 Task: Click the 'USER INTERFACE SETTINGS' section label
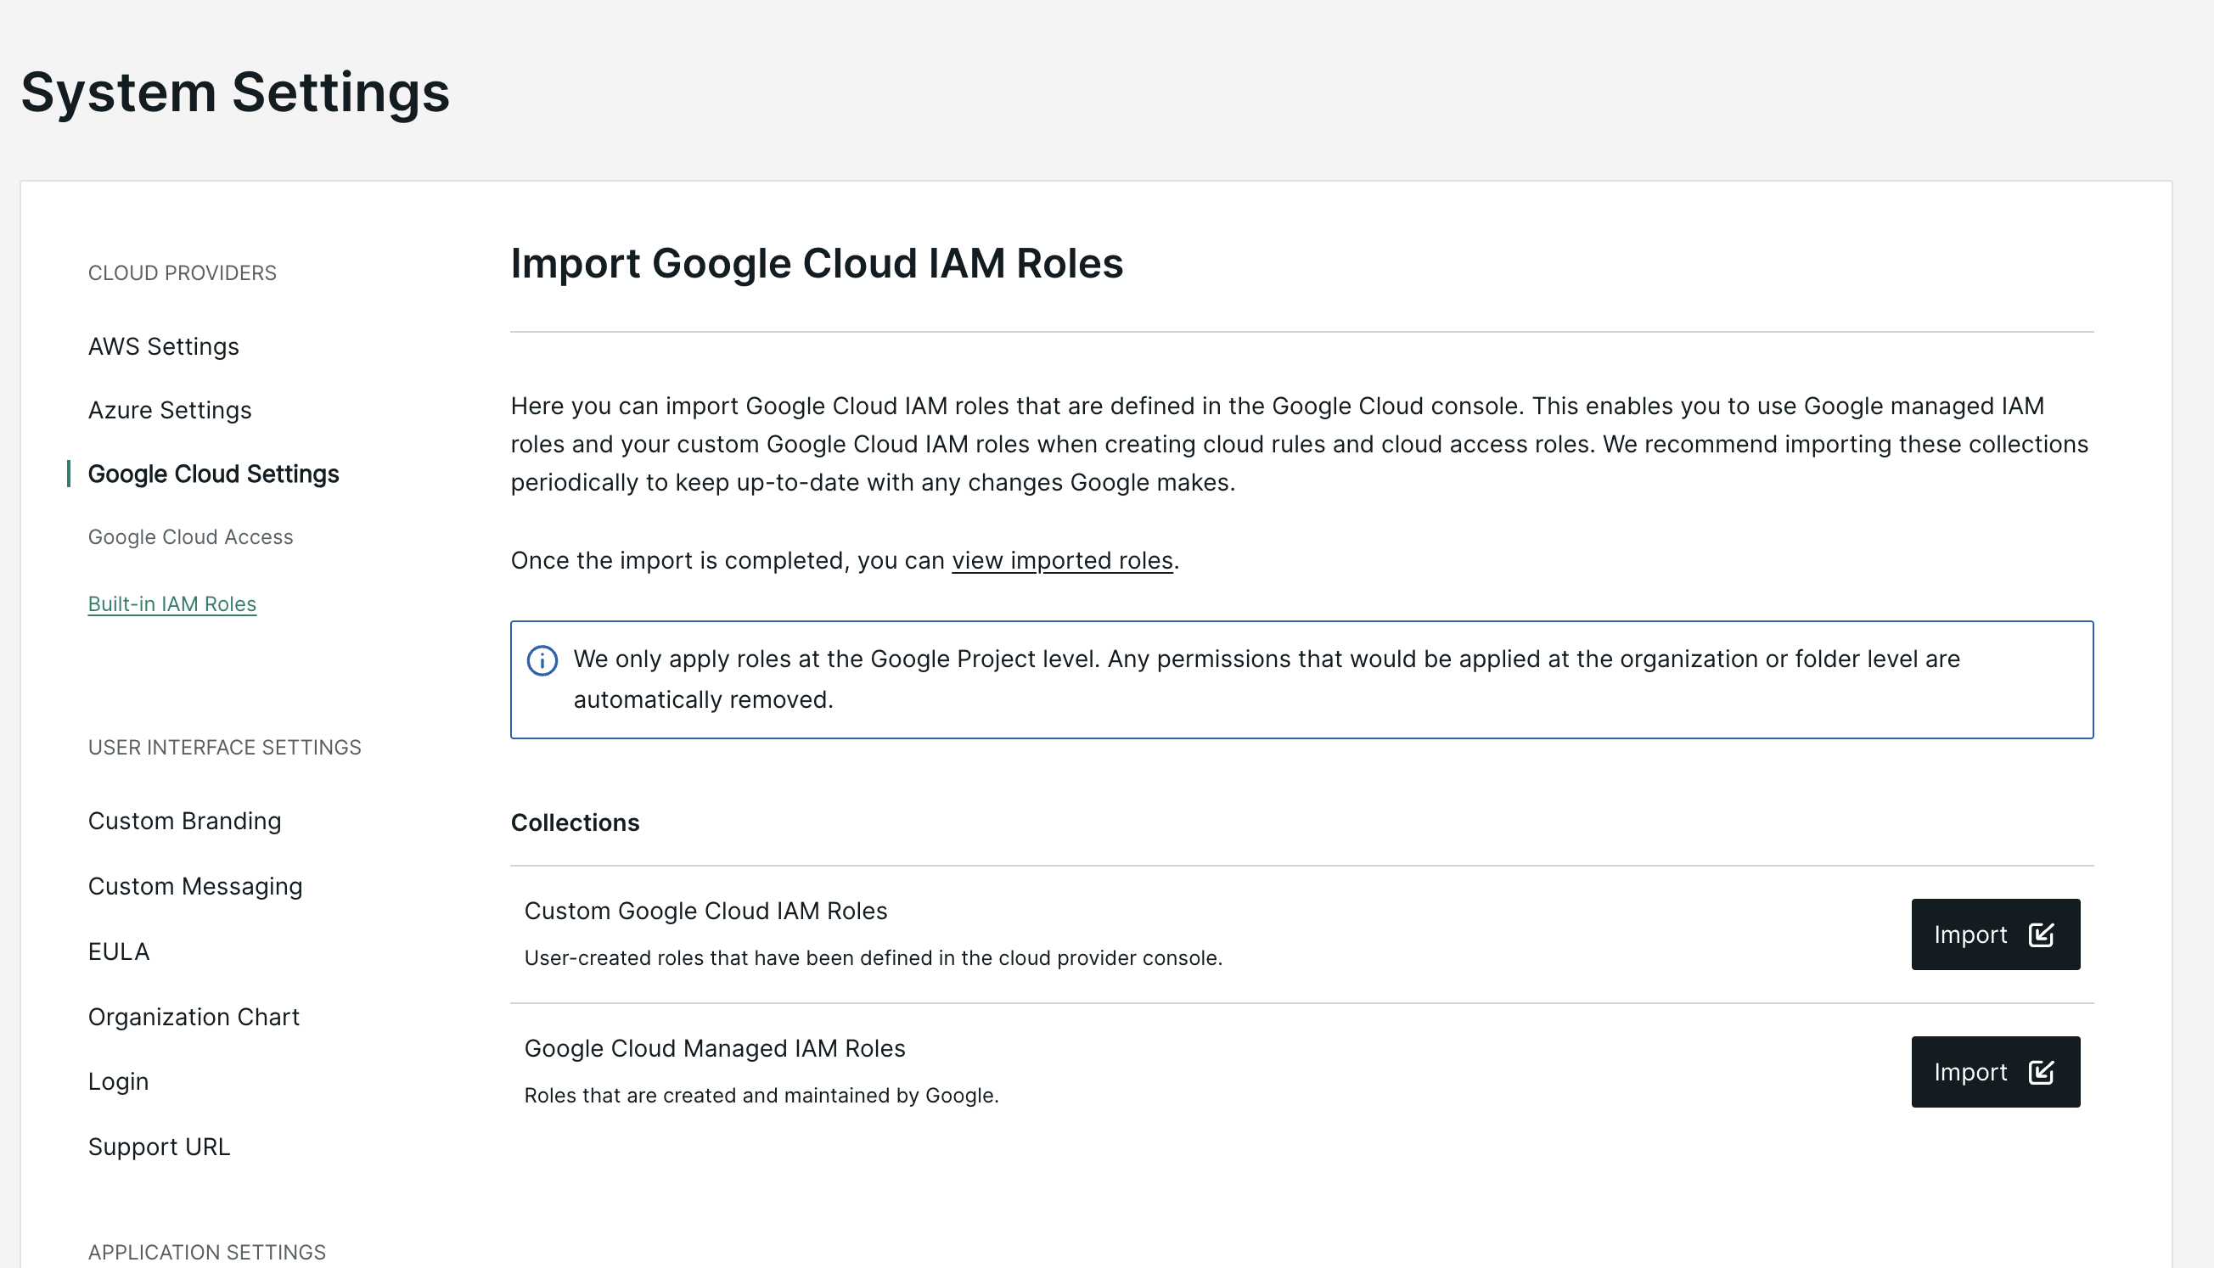pyautogui.click(x=225, y=748)
